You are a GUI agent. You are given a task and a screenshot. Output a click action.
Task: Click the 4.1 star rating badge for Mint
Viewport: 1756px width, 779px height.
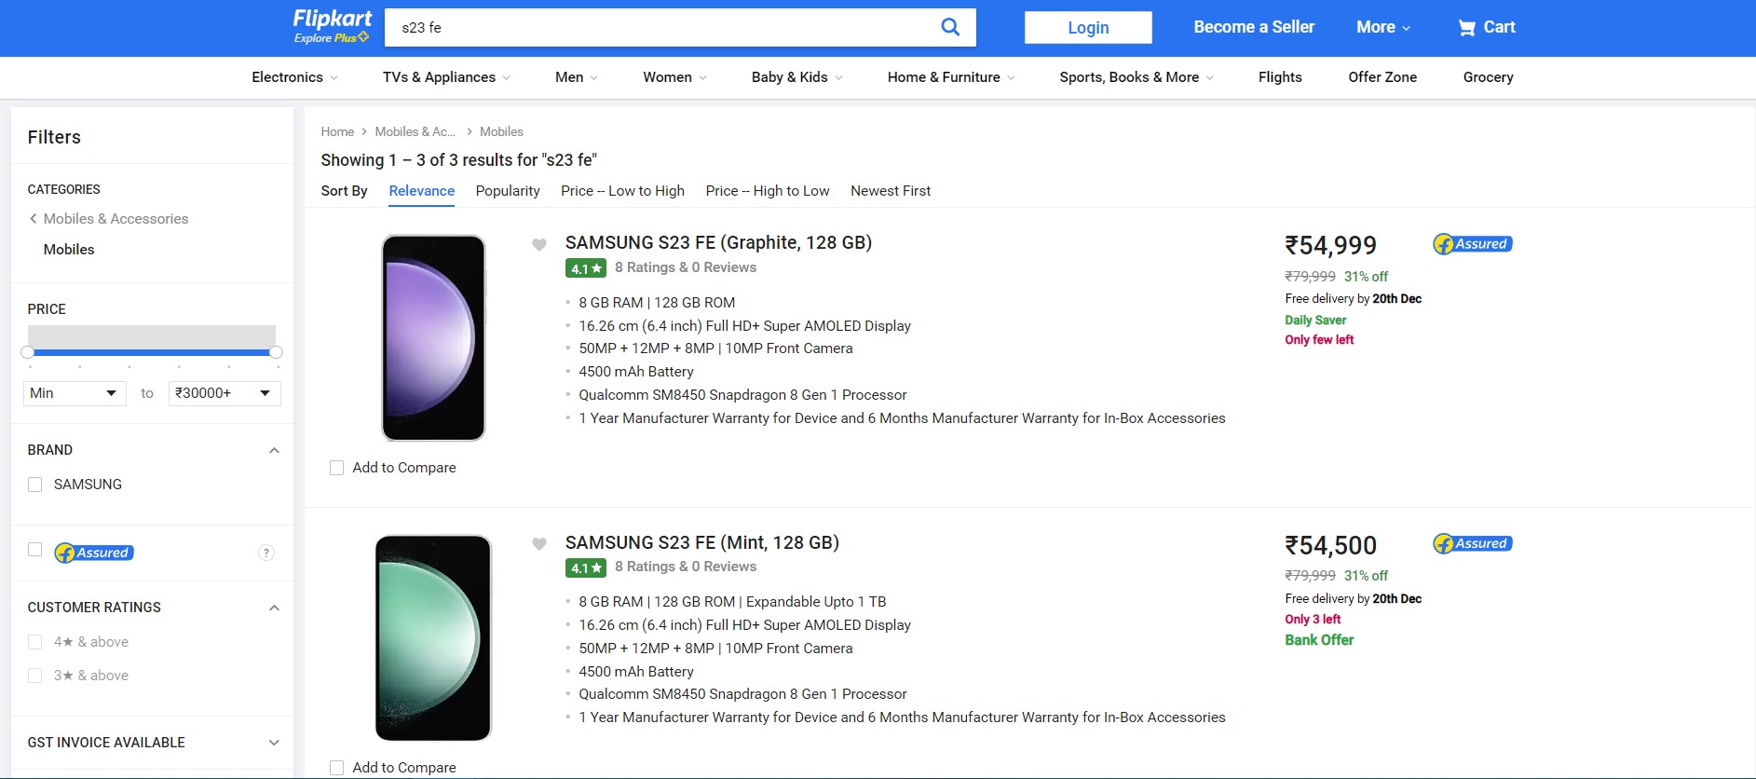(x=586, y=567)
